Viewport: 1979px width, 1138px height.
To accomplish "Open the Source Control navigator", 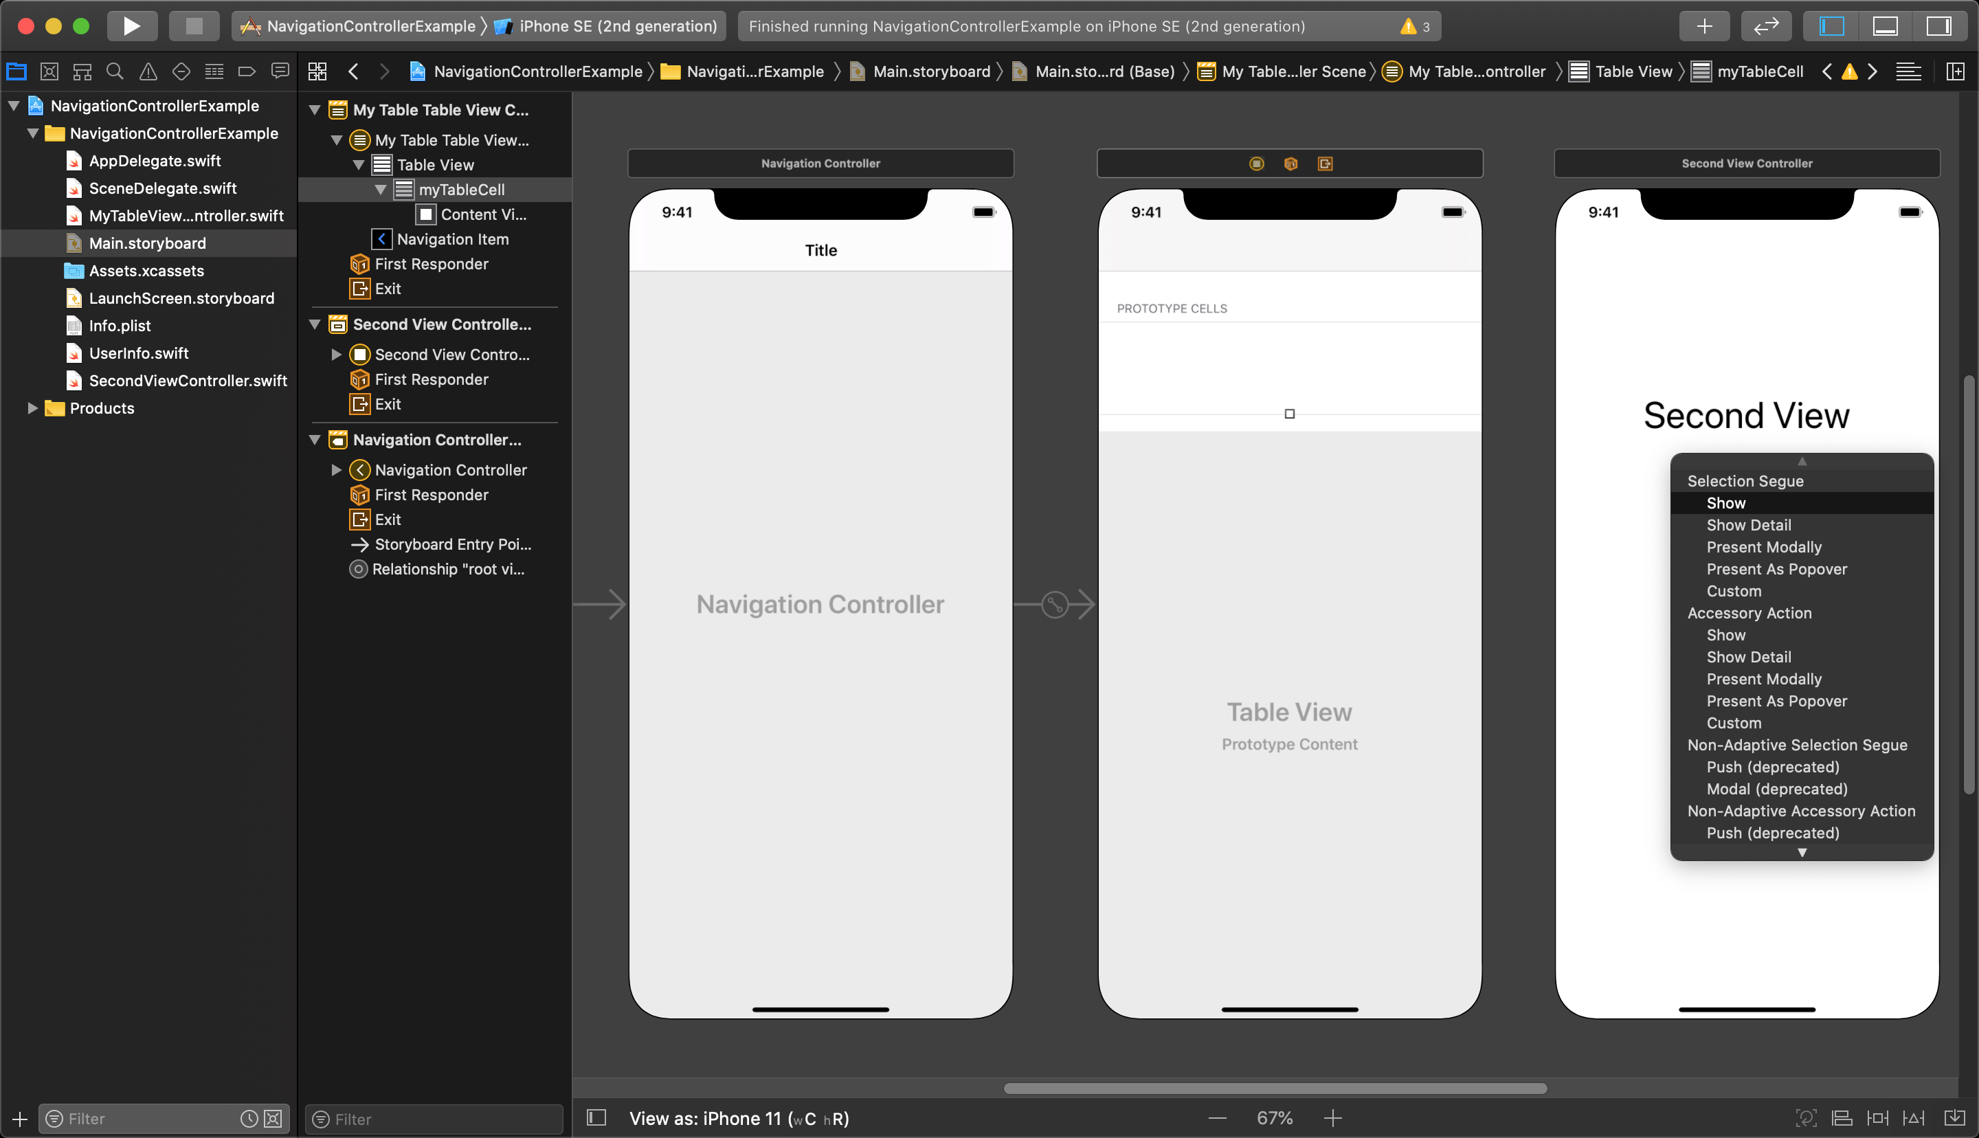I will [x=49, y=72].
